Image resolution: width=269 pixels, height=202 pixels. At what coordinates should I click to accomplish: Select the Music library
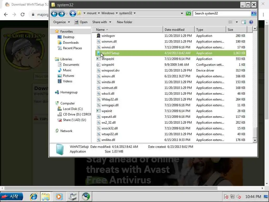(x=67, y=70)
